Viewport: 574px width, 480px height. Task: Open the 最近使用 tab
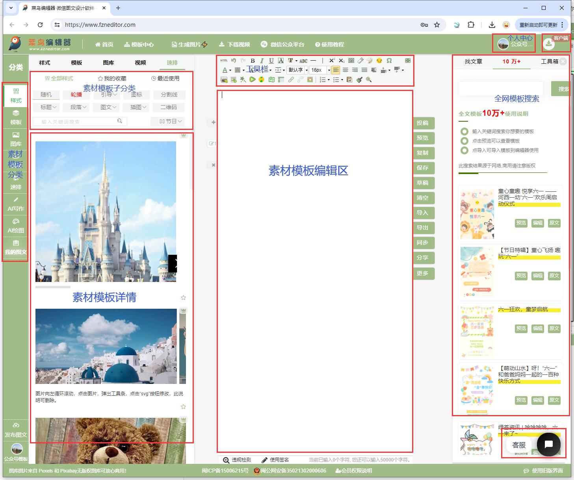[165, 78]
